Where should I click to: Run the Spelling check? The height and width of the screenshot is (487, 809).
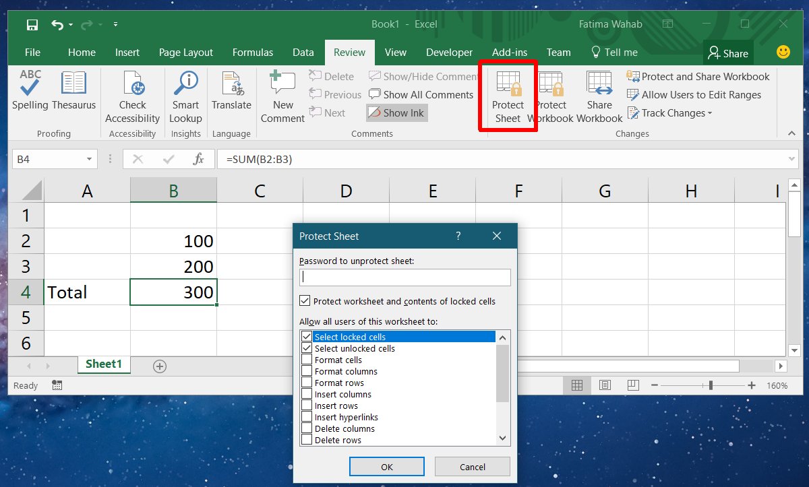click(30, 90)
